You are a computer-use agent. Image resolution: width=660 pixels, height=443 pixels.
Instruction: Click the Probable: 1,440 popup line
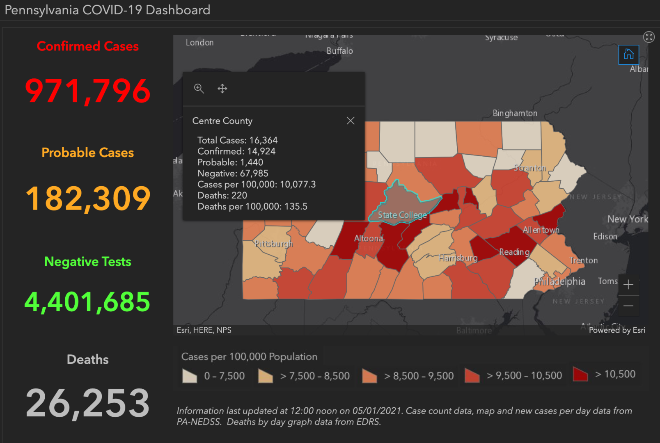pos(230,162)
